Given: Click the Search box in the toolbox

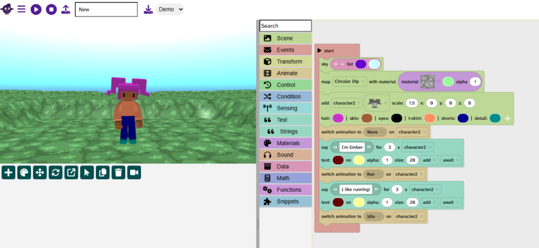Looking at the screenshot, I should click(x=286, y=26).
